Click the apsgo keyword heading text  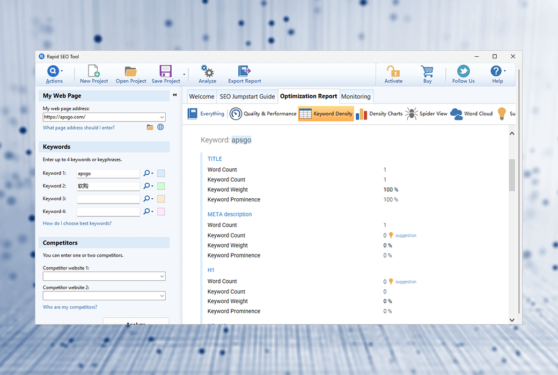click(241, 140)
